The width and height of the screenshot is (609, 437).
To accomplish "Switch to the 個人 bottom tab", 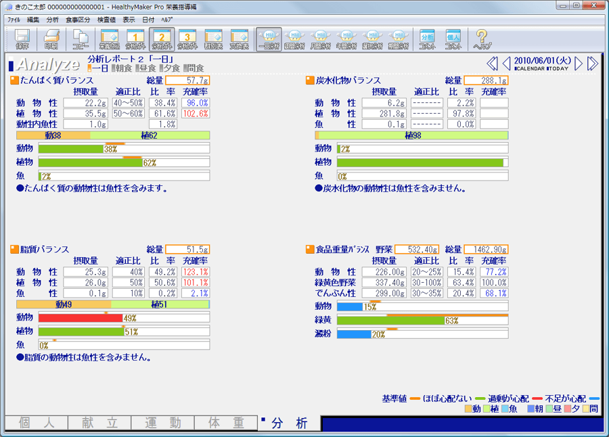I will [37, 423].
